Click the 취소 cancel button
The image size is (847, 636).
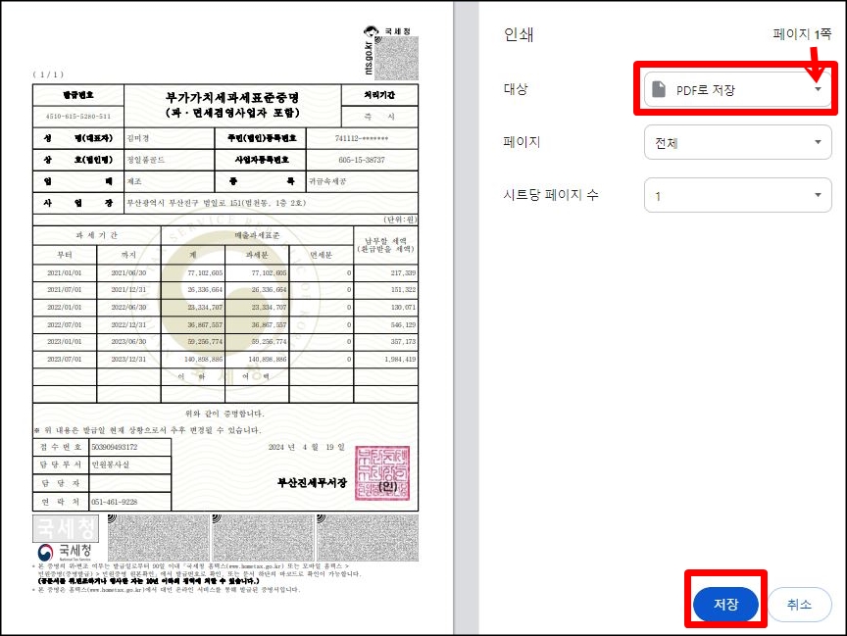click(x=800, y=604)
